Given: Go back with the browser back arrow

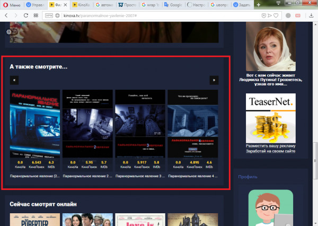Looking at the screenshot, I should click(6, 15).
